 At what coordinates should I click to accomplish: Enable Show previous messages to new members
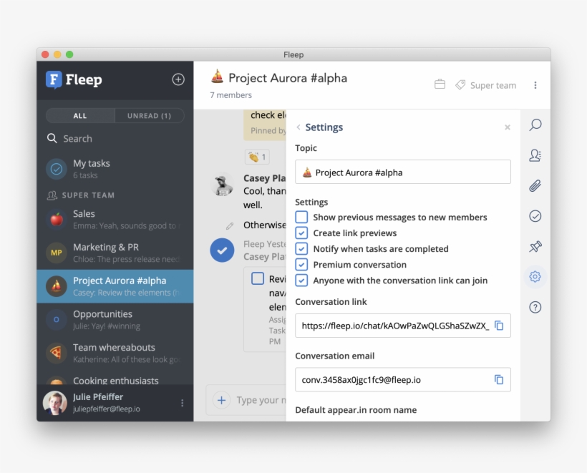click(x=302, y=217)
